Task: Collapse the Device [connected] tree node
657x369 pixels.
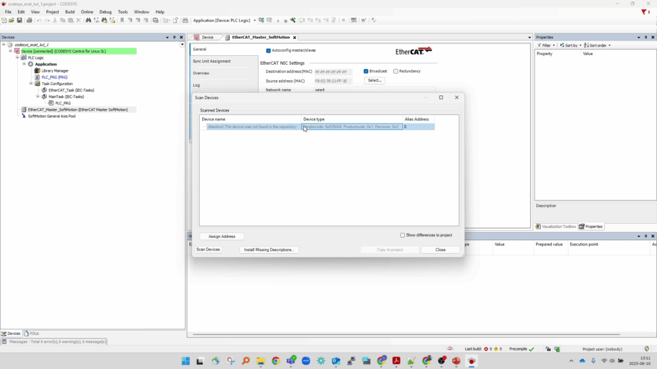Action: (x=10, y=51)
